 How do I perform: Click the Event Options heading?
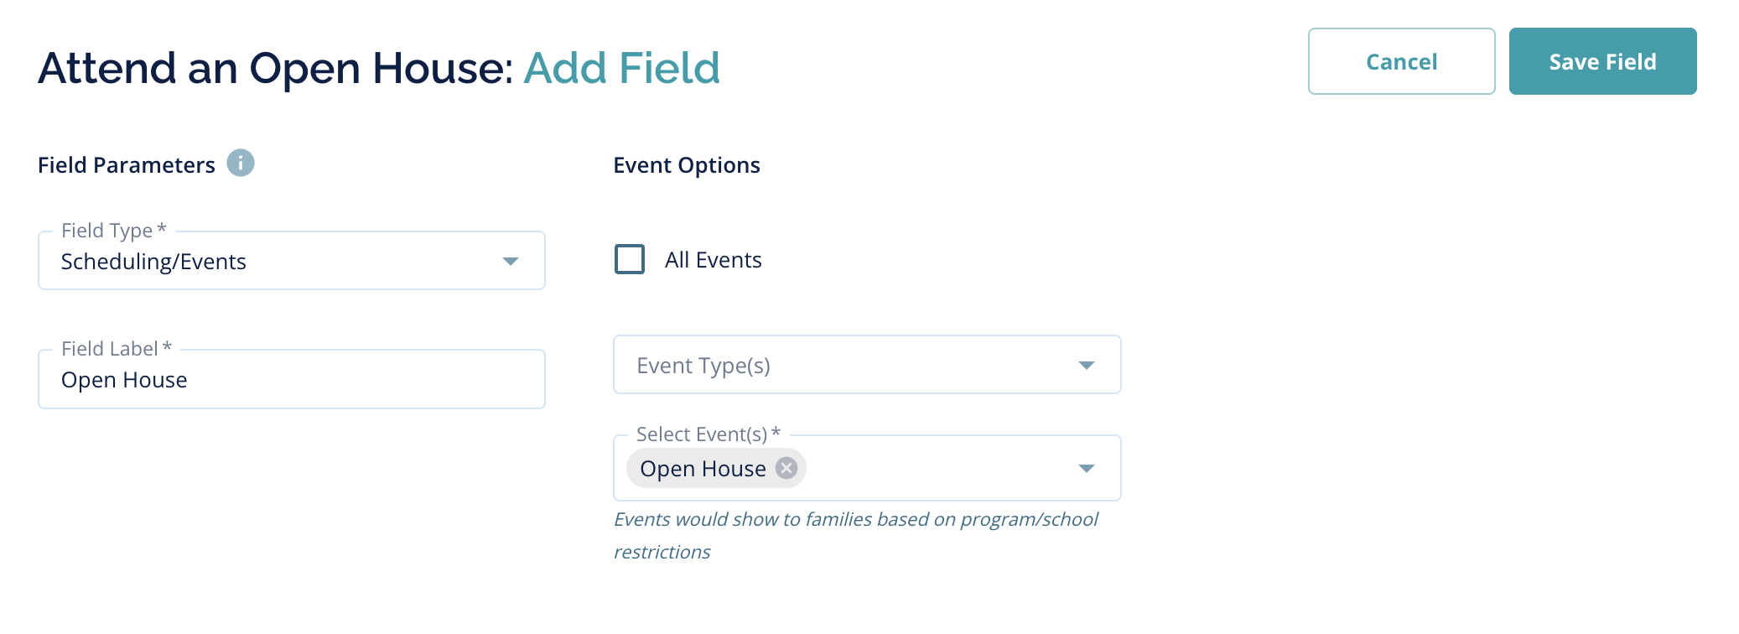coord(686,165)
